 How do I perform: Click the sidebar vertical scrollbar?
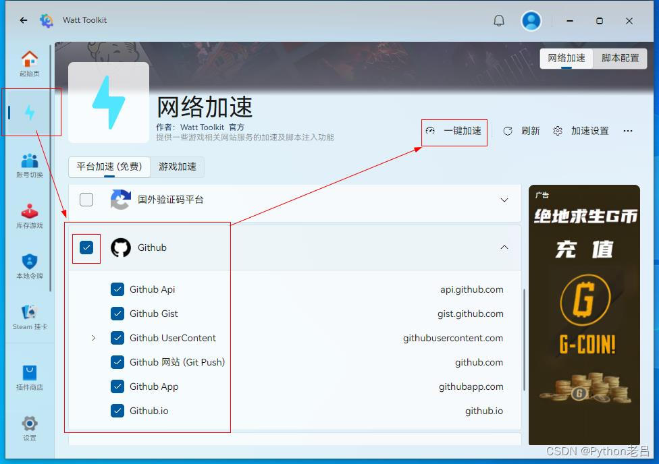point(51,168)
